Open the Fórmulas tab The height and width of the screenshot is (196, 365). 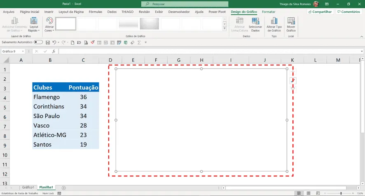click(96, 12)
